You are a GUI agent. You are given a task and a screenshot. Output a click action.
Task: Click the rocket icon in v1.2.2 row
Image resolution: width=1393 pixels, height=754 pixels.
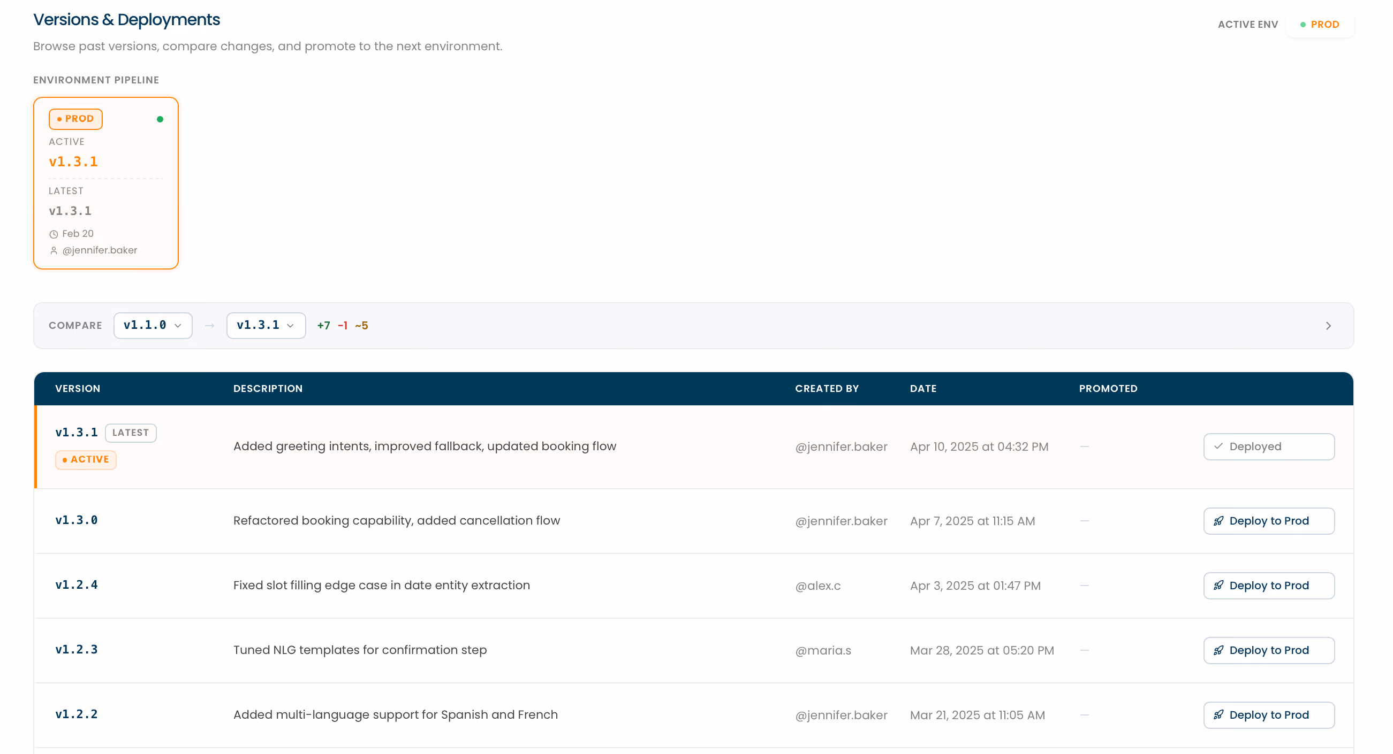pos(1218,714)
